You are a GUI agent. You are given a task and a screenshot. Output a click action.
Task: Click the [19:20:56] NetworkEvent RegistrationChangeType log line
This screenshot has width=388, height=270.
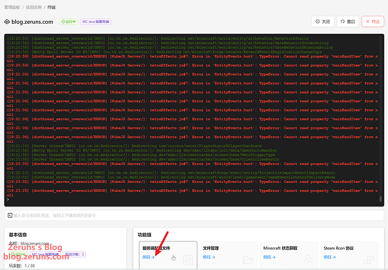(164, 52)
